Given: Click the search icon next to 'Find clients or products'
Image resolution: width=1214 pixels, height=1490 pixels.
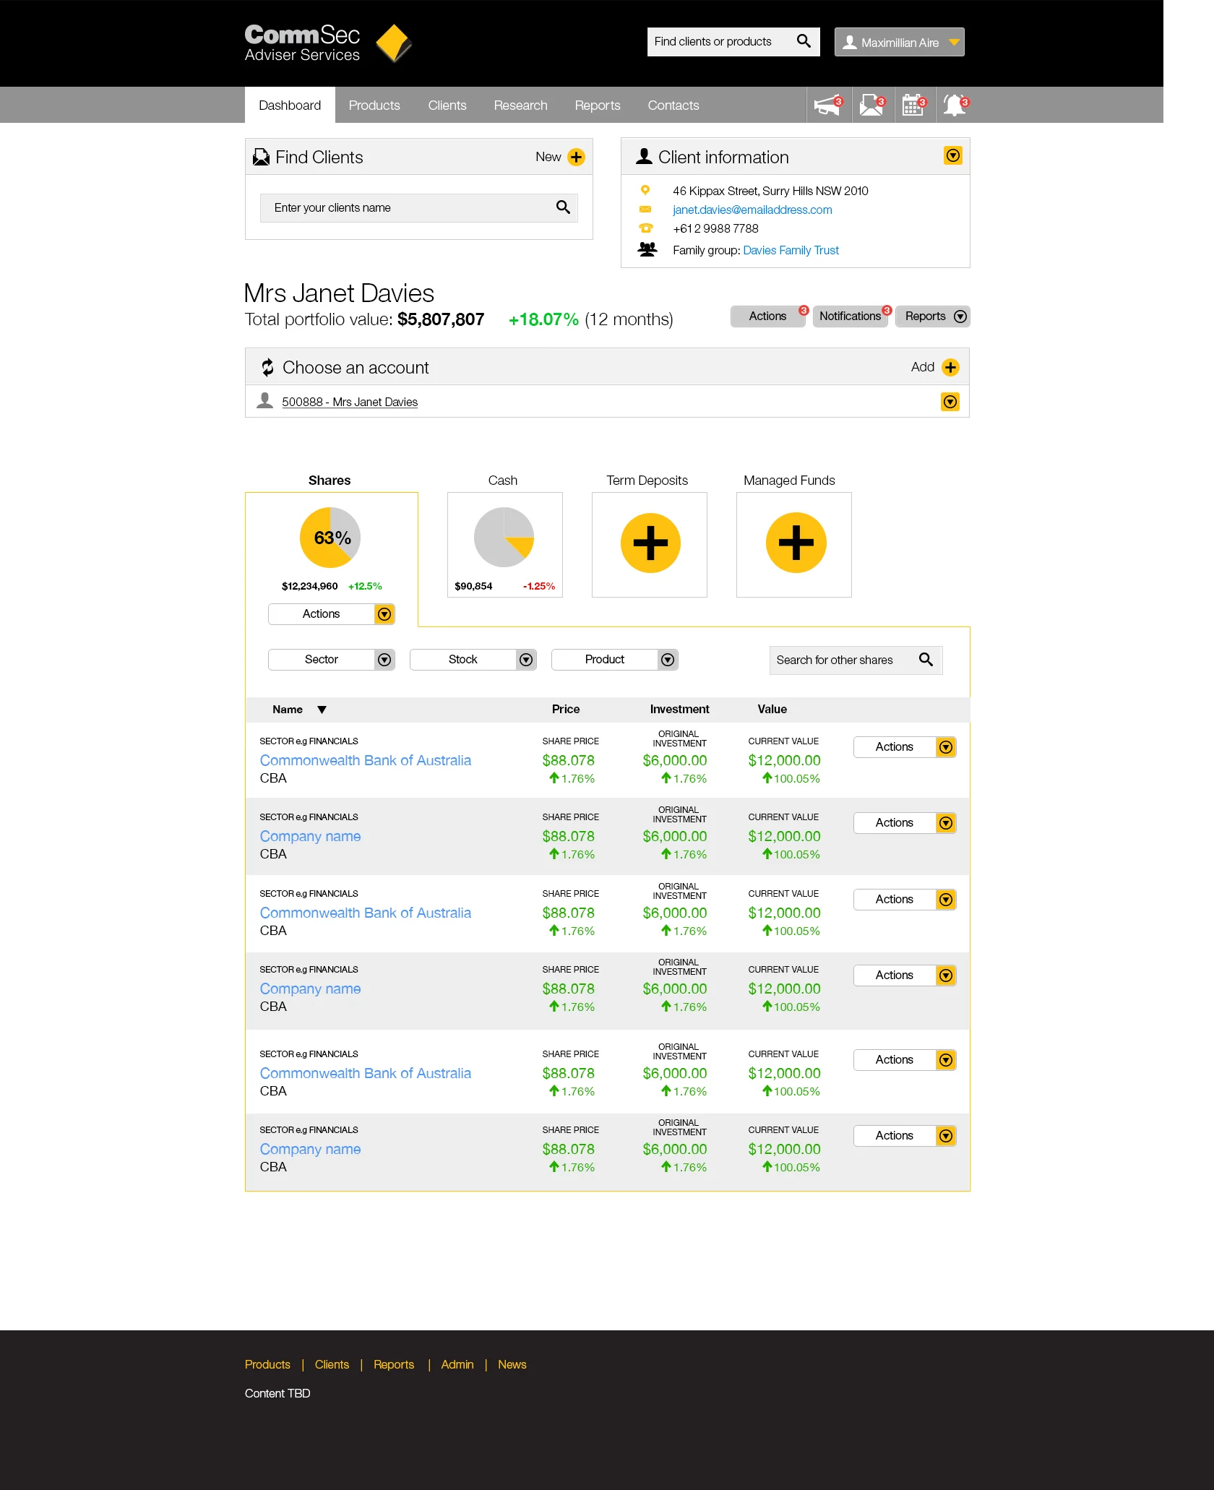Looking at the screenshot, I should click(804, 41).
